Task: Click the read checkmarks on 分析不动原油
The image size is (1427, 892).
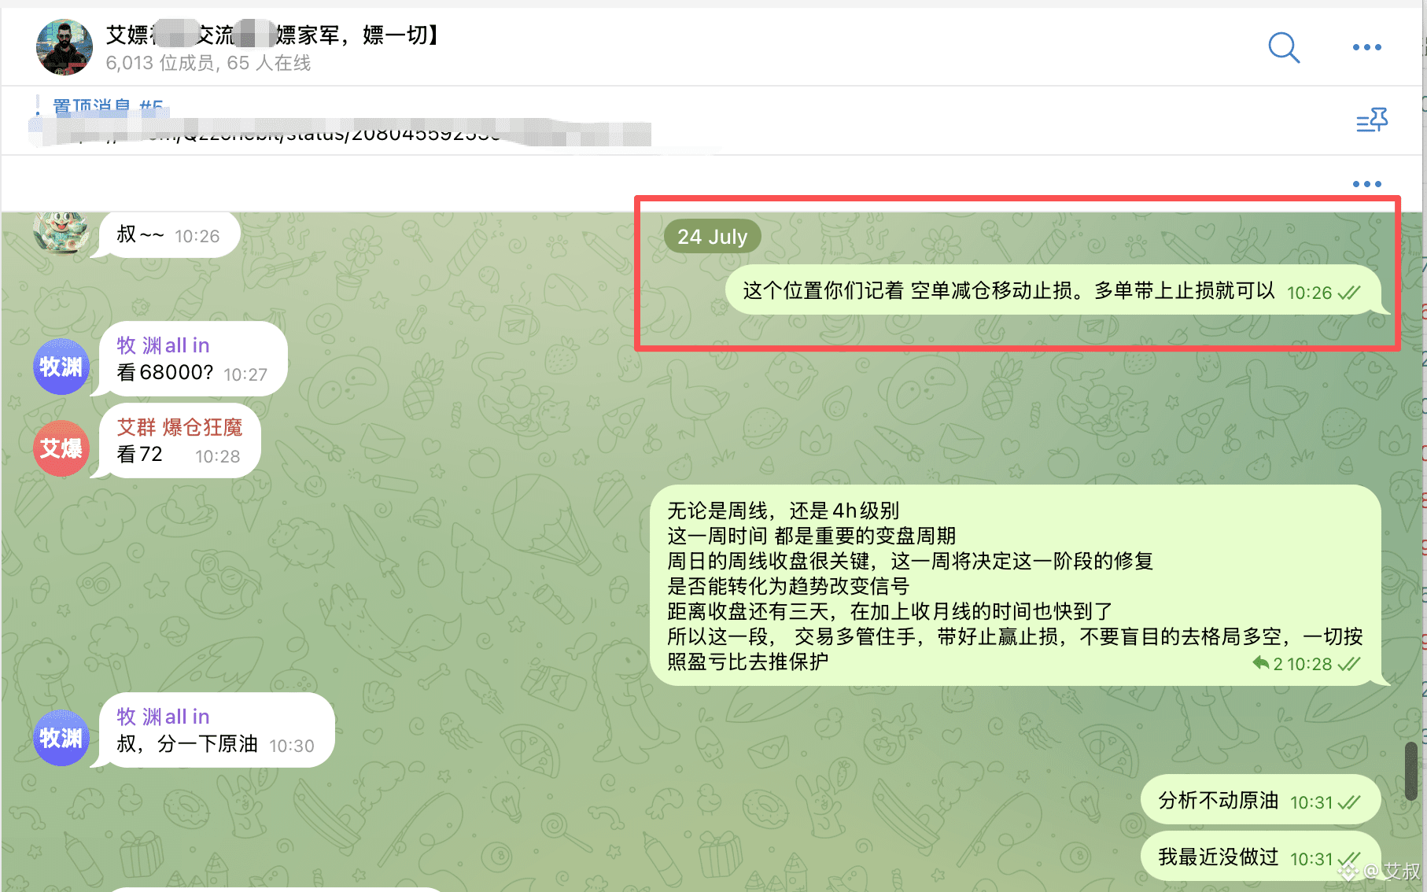Action: [x=1348, y=802]
